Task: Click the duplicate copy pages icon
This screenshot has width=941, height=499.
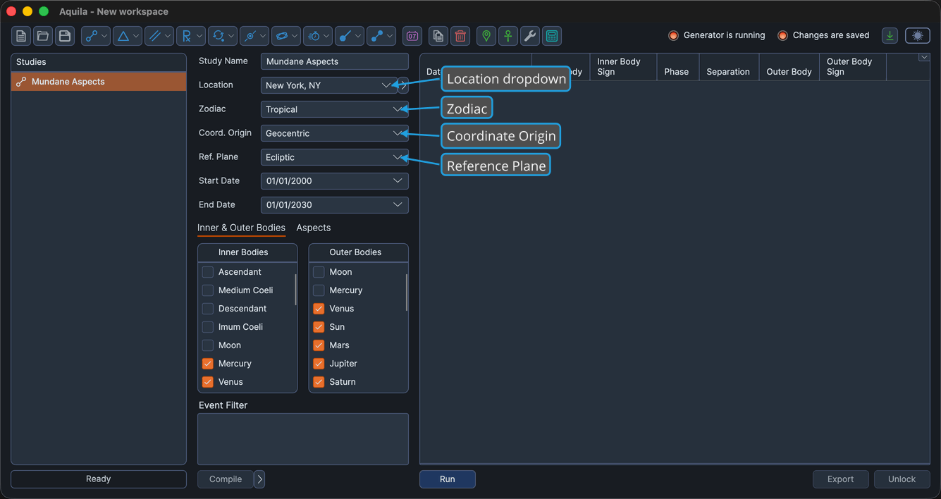Action: pyautogui.click(x=438, y=36)
